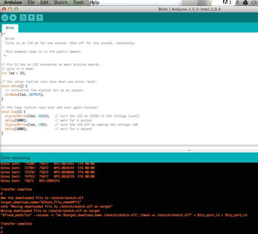Image resolution: width=258 pixels, height=234 pixels.
Task: Create a new sketch with New icon
Action: (23, 17)
